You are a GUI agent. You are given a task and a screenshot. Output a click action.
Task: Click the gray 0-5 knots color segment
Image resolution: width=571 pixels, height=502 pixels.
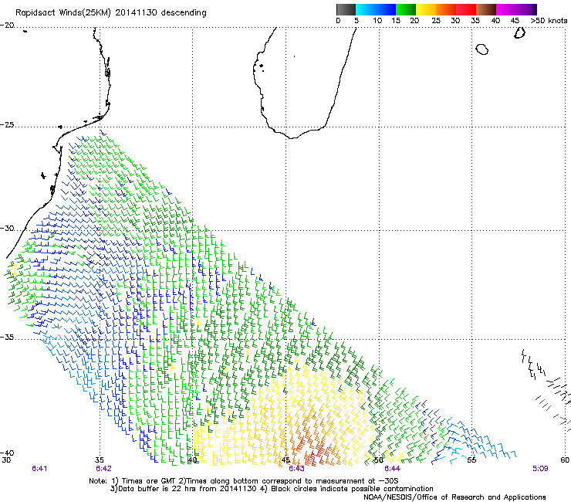tap(346, 9)
